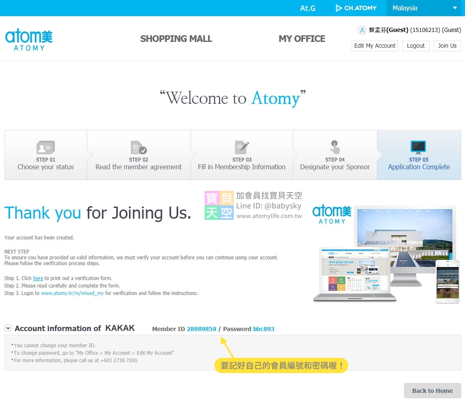The width and height of the screenshot is (465, 407).
Task: Click the Back to Home button
Action: pyautogui.click(x=432, y=391)
